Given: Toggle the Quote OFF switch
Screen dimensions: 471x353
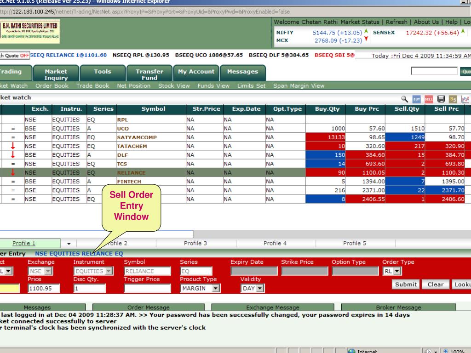Looking at the screenshot, I should click(15, 56).
